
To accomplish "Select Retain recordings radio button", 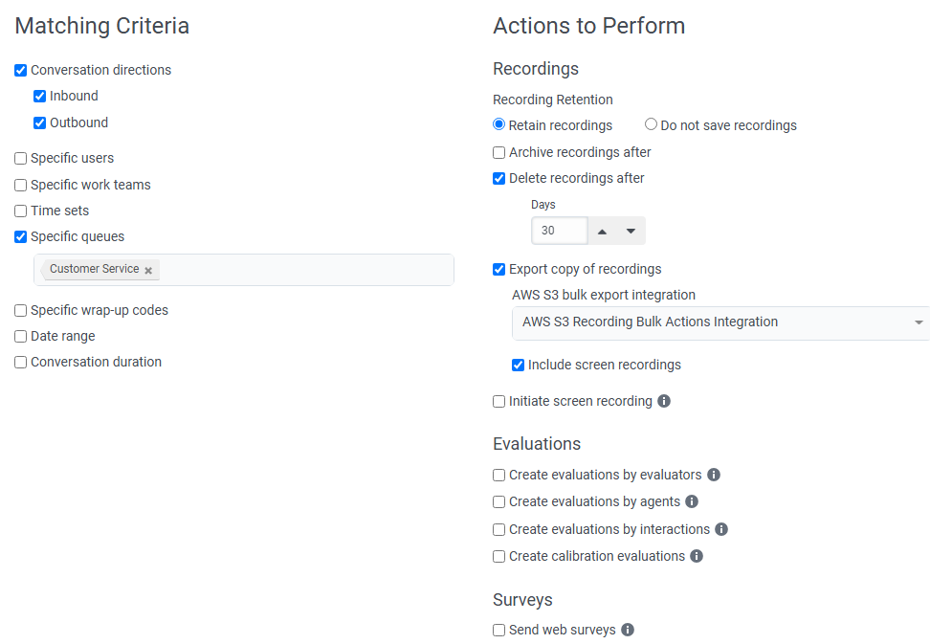I will (499, 124).
